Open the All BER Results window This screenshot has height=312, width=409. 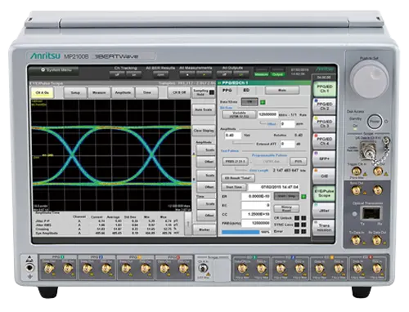160,74
